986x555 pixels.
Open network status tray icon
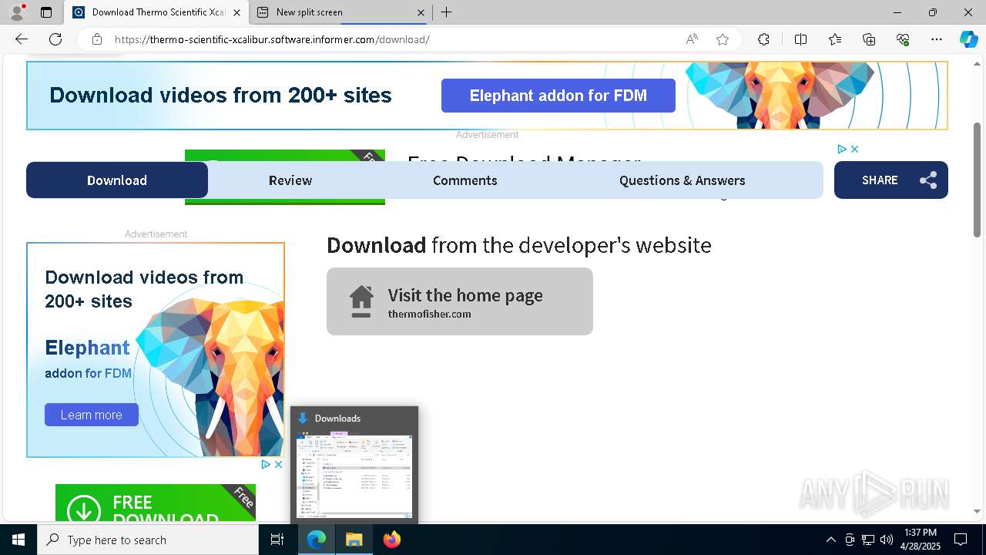[868, 540]
